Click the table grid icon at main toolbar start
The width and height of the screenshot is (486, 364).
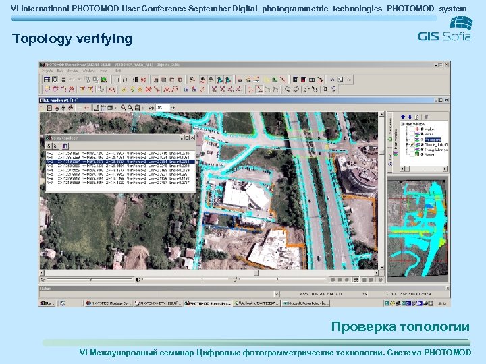[47, 80]
